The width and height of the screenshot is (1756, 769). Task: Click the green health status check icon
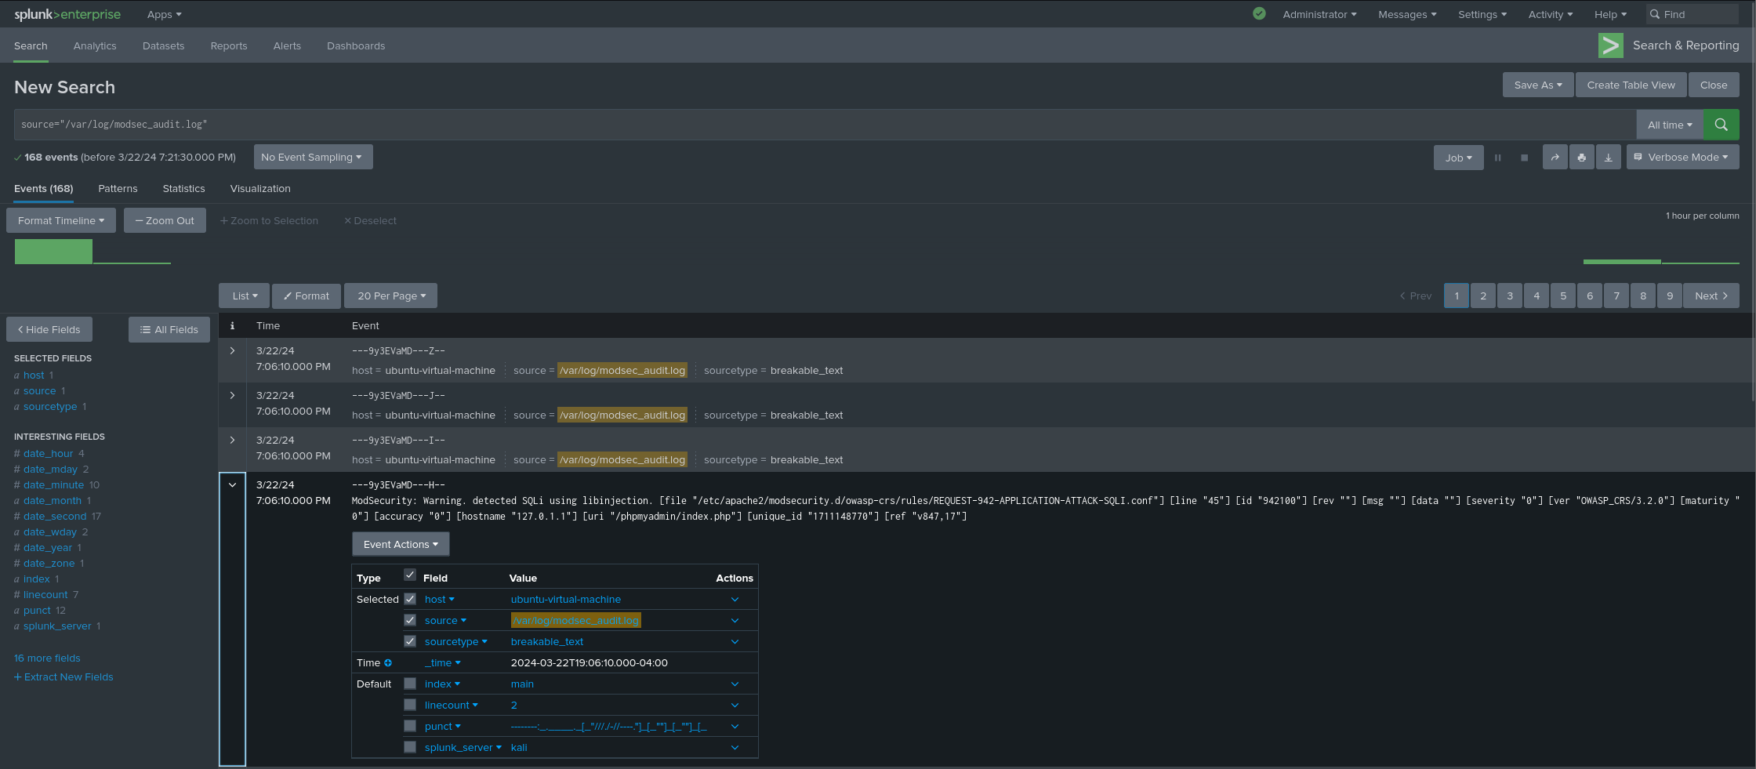click(1259, 13)
